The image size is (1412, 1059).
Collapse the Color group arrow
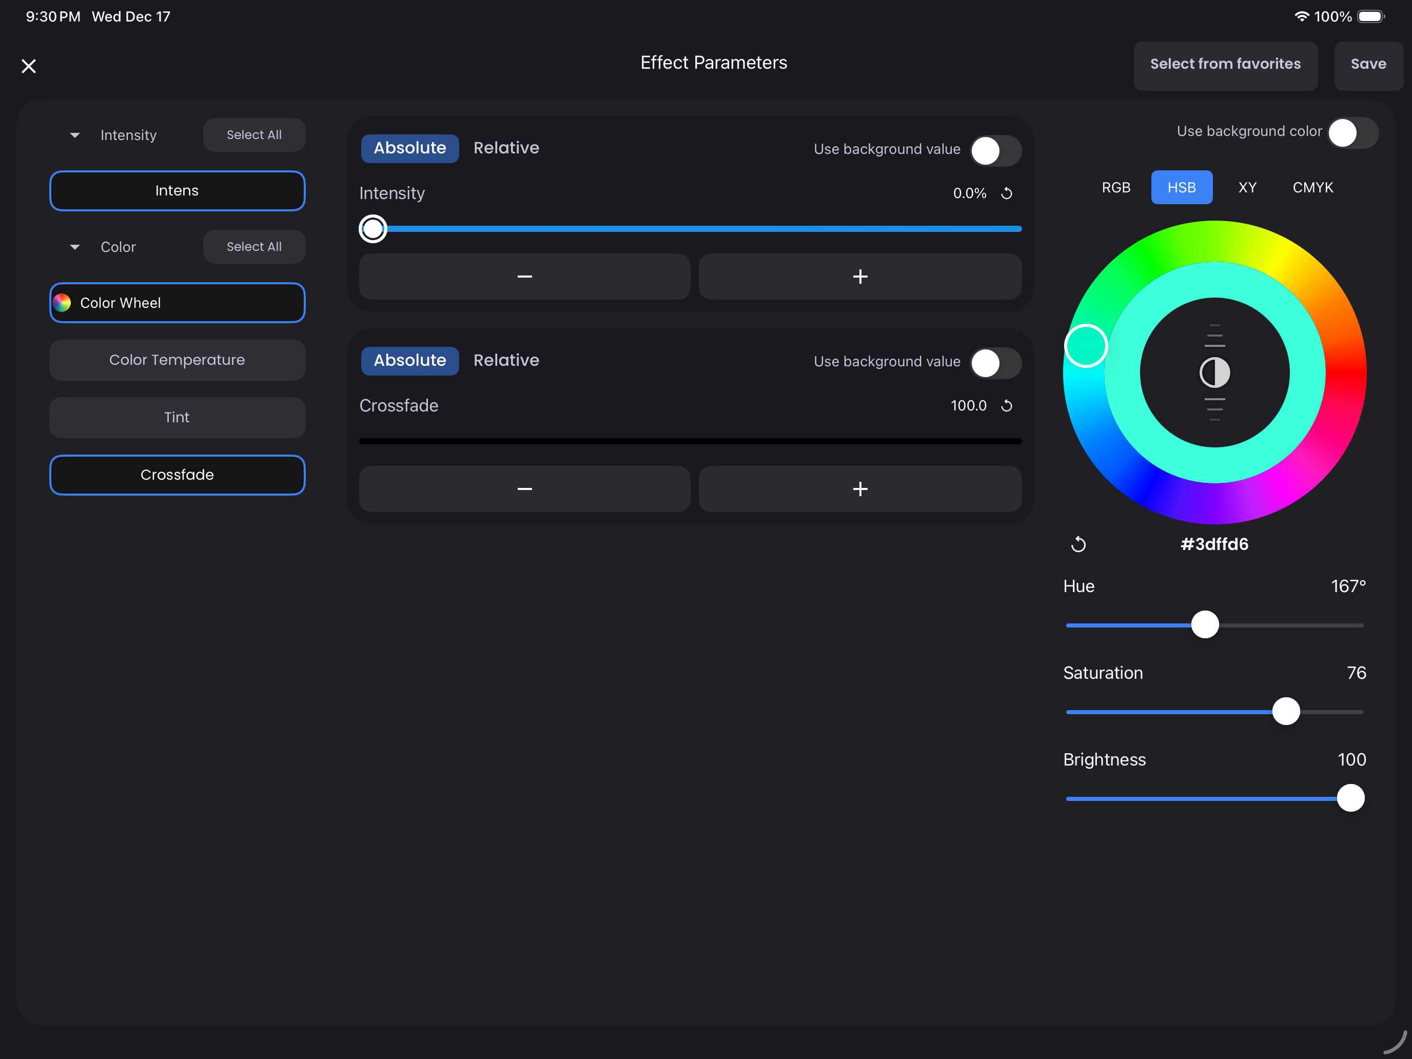coord(75,247)
